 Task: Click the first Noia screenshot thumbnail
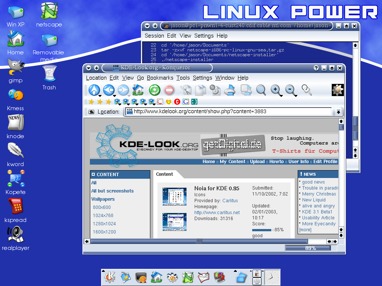[x=175, y=197]
